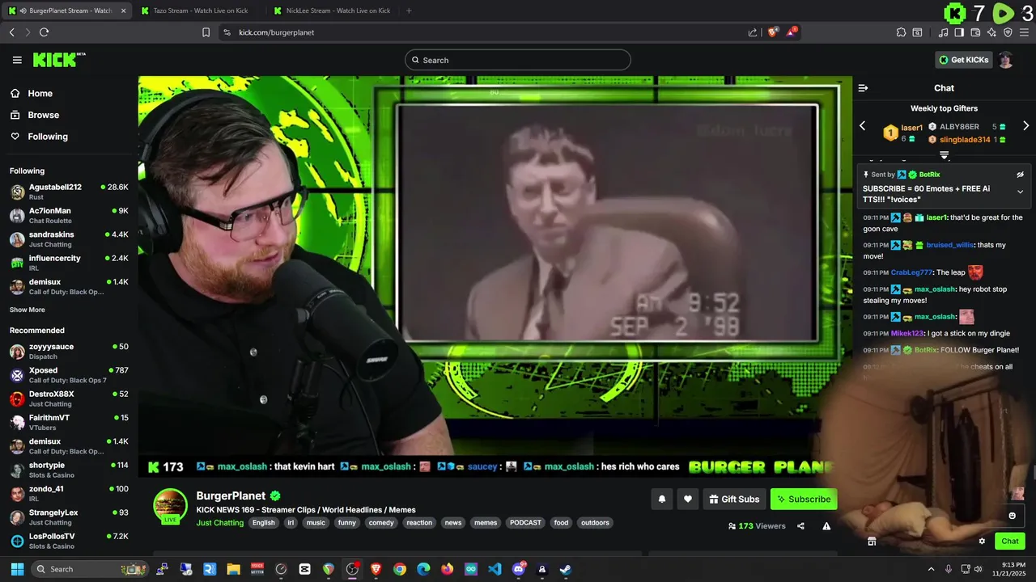Click Just Chatting category link
Image resolution: width=1036 pixels, height=582 pixels.
[219, 523]
